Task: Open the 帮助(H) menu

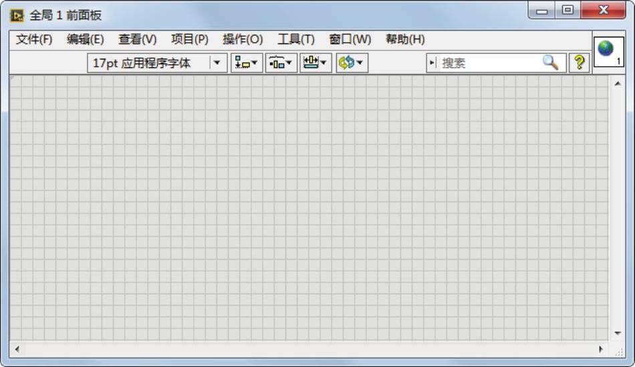Action: coord(405,39)
